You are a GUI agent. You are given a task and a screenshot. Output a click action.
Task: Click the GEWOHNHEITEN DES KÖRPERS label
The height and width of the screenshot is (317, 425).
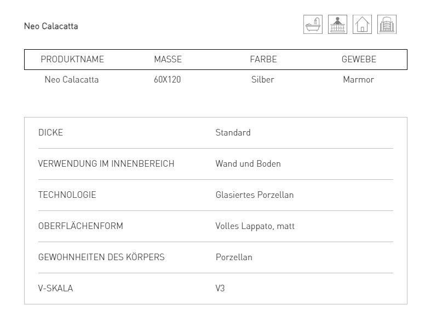101,257
